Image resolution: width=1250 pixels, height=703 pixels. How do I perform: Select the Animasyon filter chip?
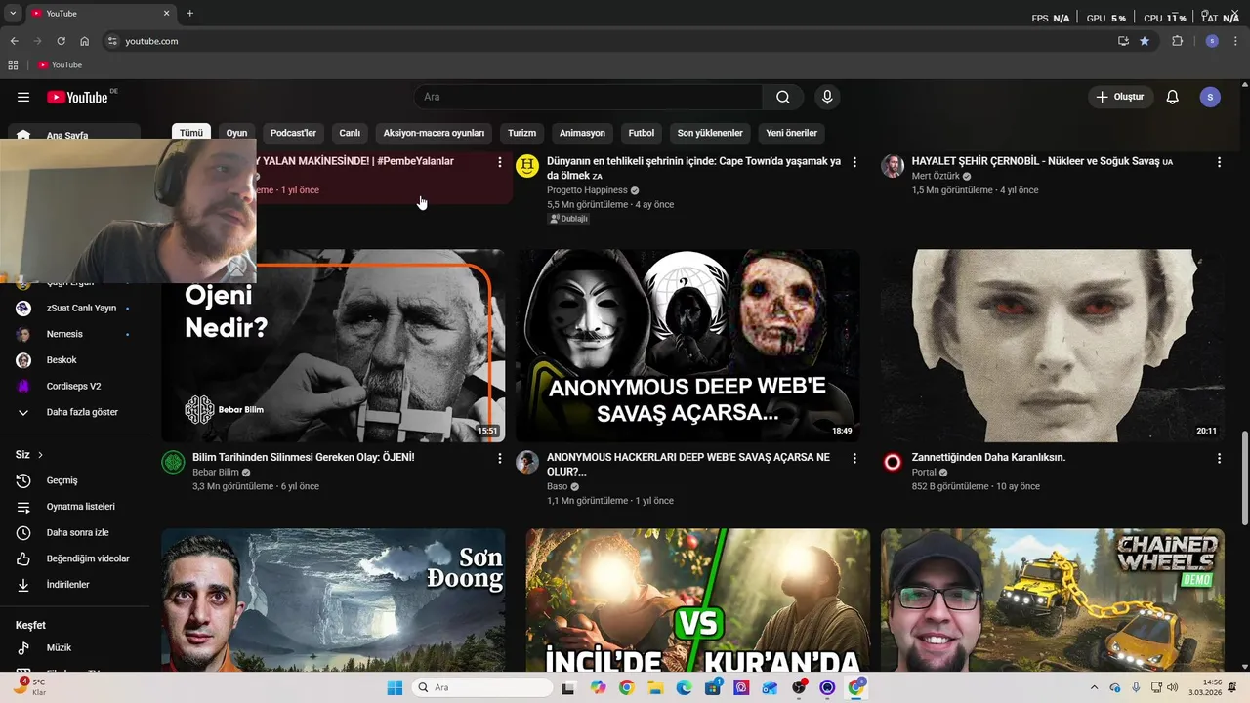tap(582, 133)
